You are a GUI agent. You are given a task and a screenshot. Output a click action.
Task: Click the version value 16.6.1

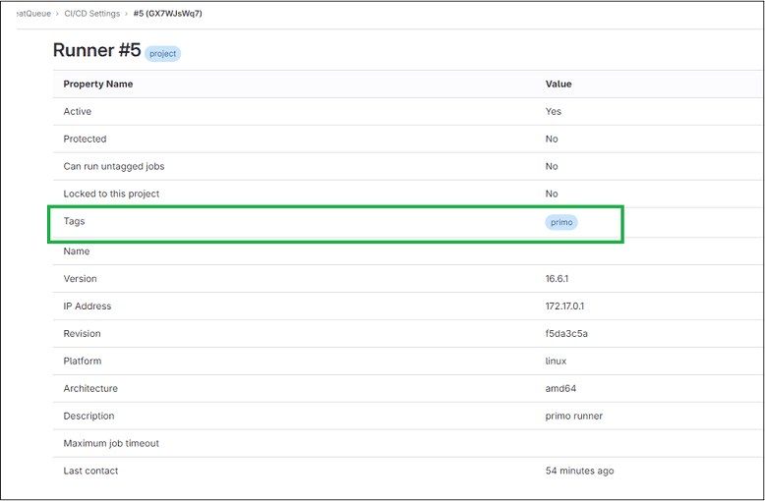point(559,279)
